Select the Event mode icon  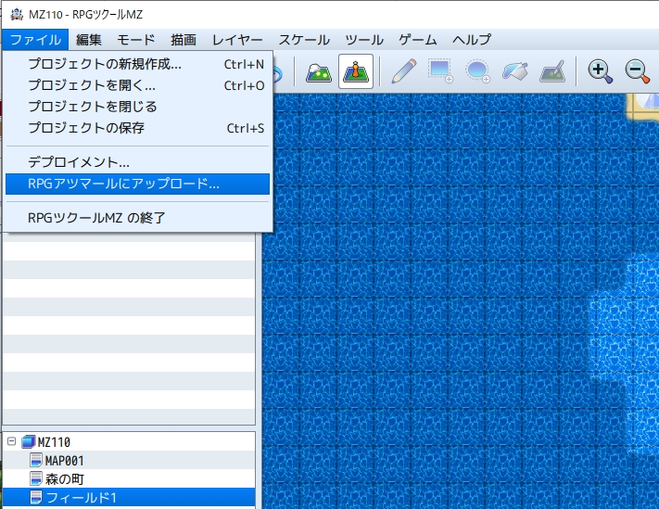[356, 72]
